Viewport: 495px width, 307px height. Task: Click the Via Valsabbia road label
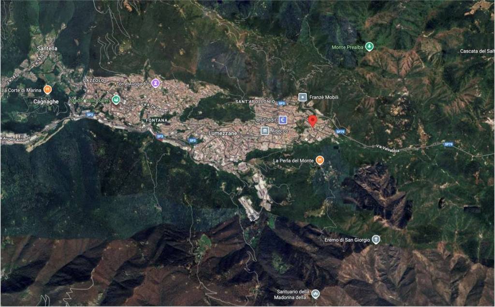pyautogui.click(x=390, y=146)
